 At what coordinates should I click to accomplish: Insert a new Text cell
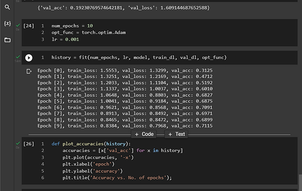pos(176,134)
